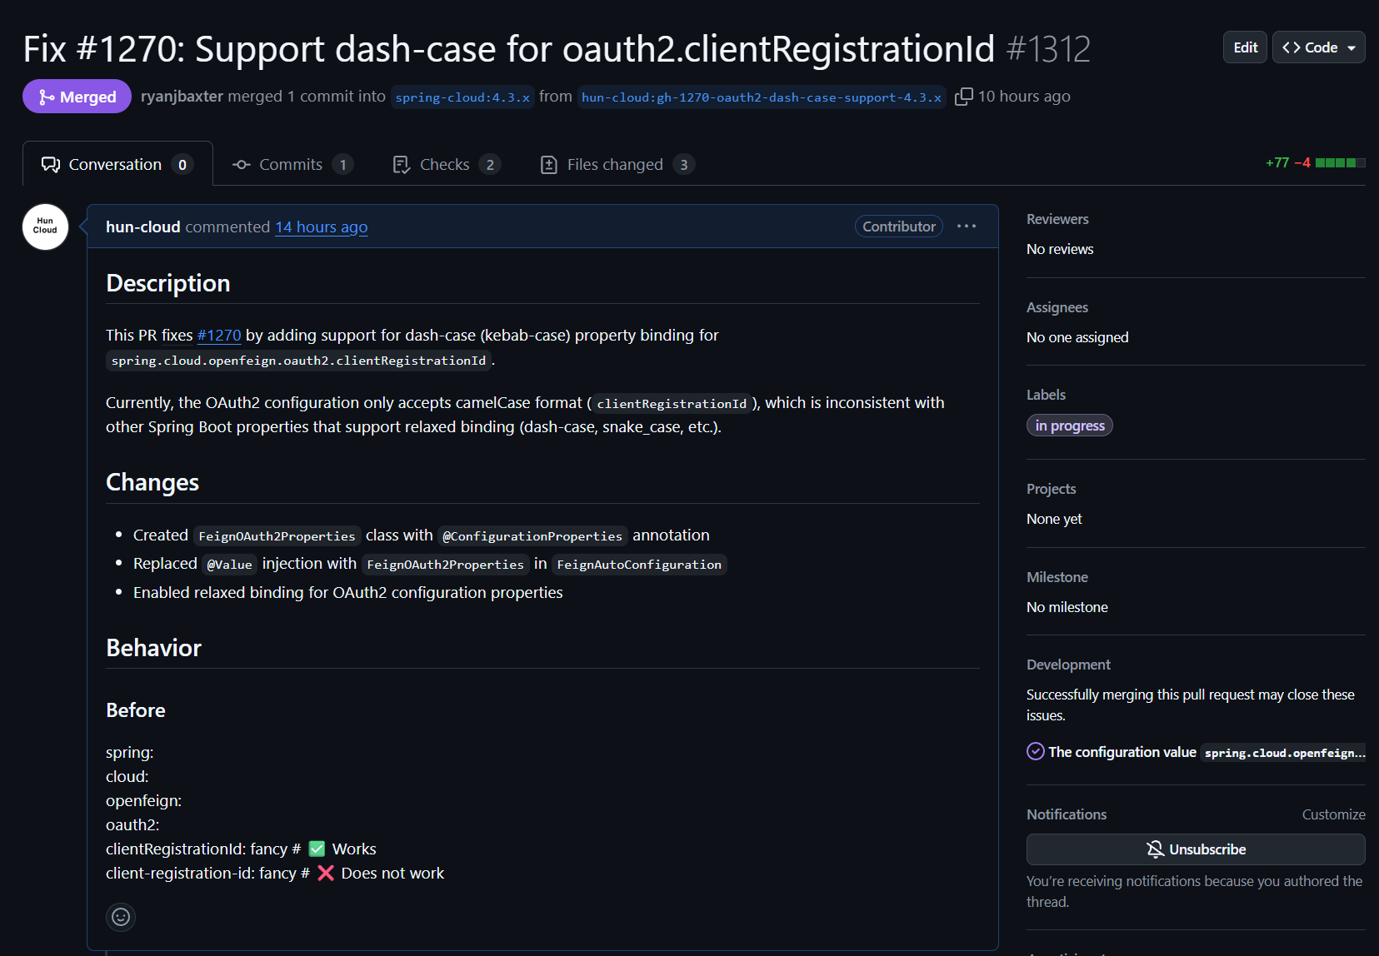Click the FeignAutoConfiguration code snippet
1379x956 pixels.
[639, 565]
